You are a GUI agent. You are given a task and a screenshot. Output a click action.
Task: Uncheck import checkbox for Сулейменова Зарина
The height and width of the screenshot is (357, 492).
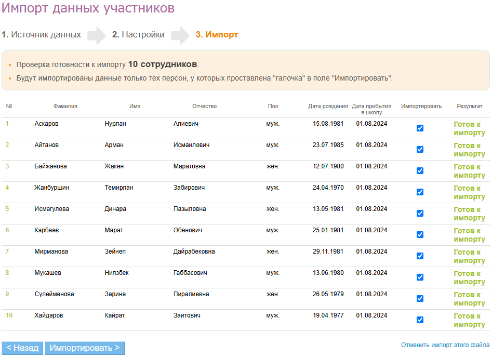pyautogui.click(x=420, y=299)
